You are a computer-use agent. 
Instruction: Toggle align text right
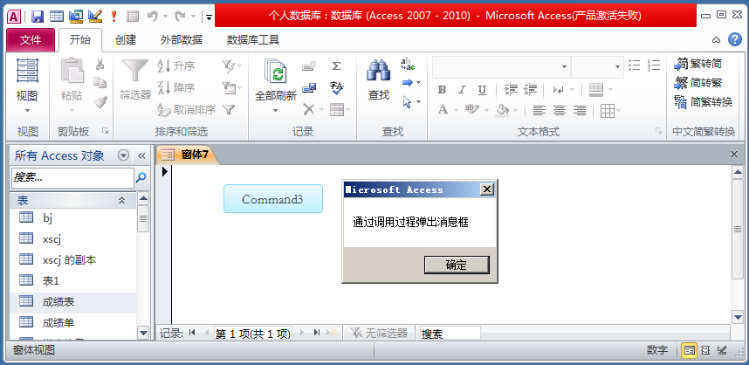[x=580, y=111]
